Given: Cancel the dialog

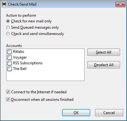Looking at the screenshot, I should (109, 113).
